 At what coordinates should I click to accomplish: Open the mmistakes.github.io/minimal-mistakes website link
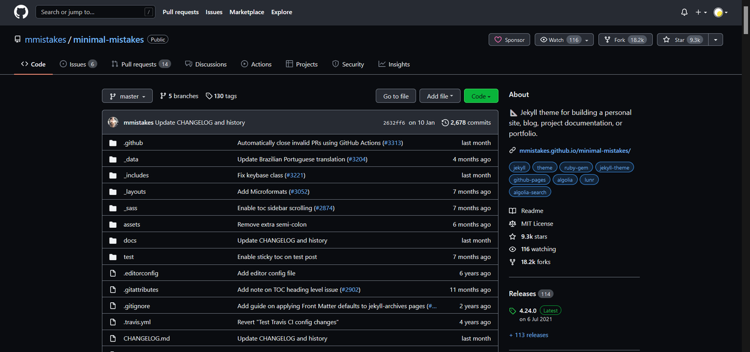click(x=575, y=151)
